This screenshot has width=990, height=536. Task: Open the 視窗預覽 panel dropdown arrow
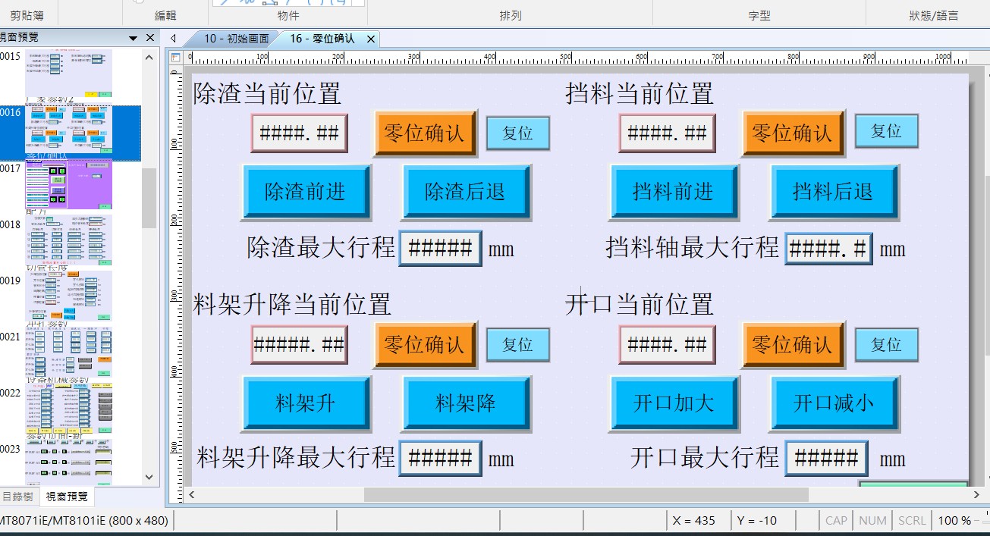click(134, 37)
